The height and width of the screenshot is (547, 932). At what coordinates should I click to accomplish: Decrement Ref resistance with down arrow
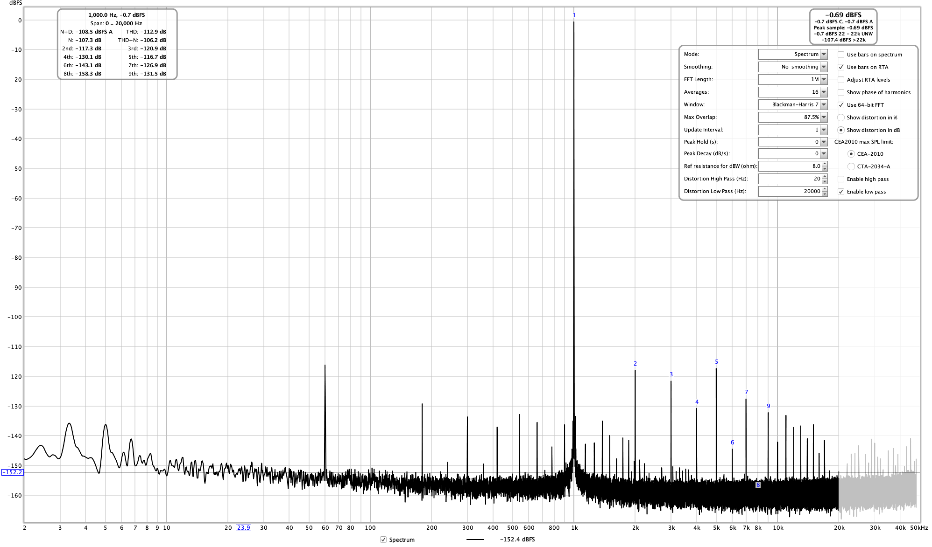[825, 169]
